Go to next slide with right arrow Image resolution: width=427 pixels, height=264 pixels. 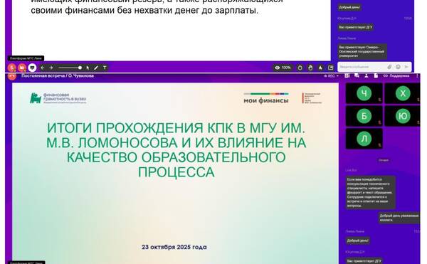click(51, 68)
